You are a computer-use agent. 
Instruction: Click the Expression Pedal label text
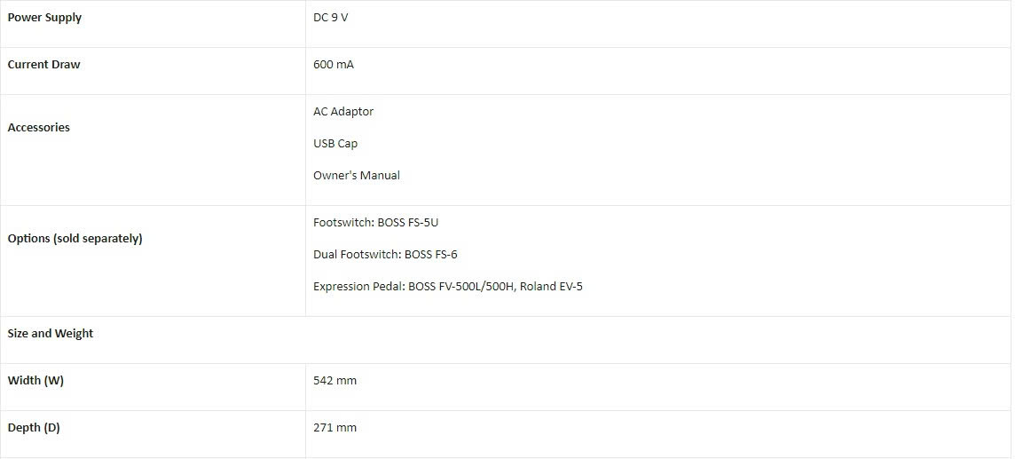358,287
